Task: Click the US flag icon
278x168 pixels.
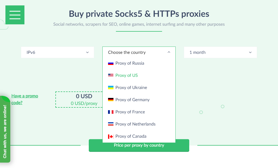Action: (x=111, y=75)
